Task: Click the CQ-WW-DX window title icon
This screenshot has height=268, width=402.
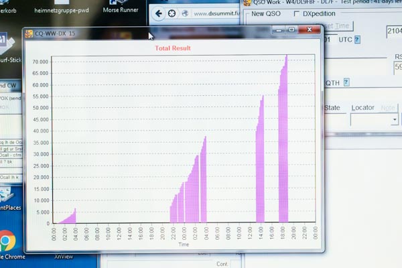Action: point(29,33)
